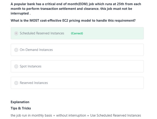
Task: Click the Explanation heading
Action: [x=20, y=102]
